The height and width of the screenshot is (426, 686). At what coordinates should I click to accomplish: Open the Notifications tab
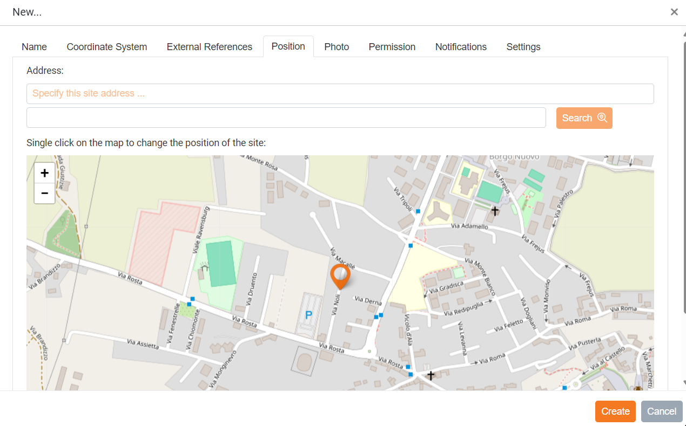click(461, 47)
